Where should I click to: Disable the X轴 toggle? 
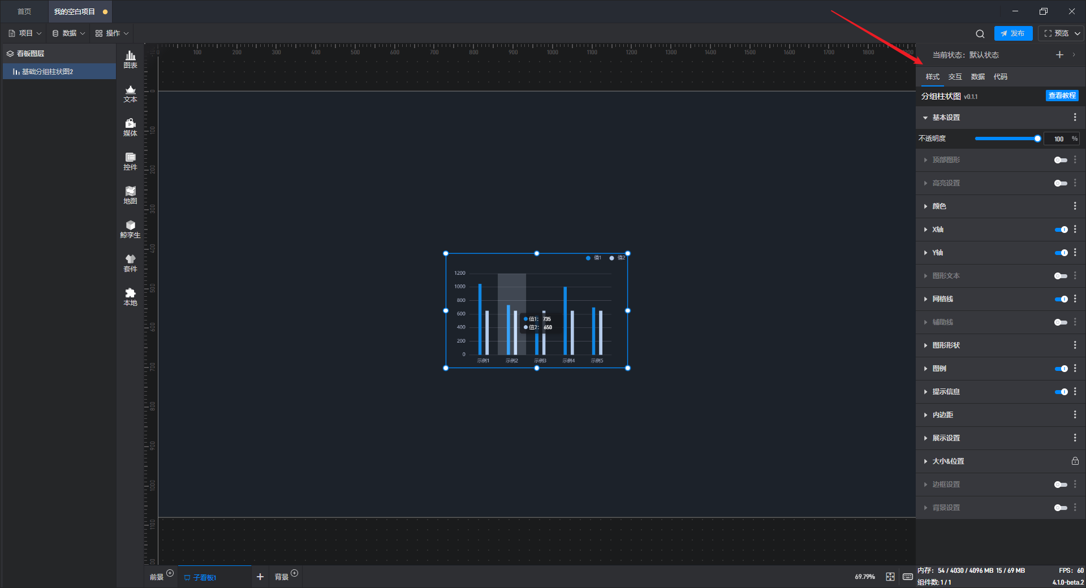click(x=1061, y=230)
